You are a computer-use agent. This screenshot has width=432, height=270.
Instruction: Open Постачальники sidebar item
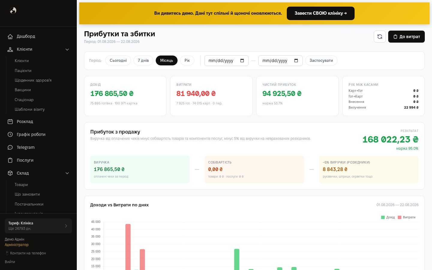(29, 204)
